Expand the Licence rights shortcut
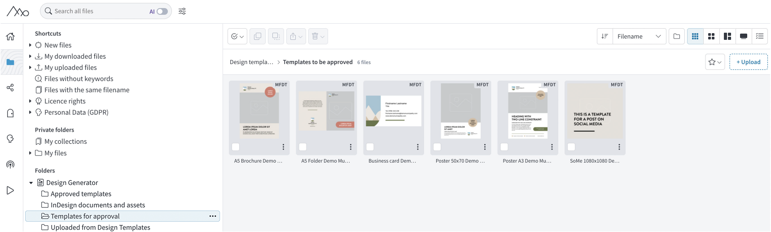771x232 pixels. pyautogui.click(x=30, y=101)
